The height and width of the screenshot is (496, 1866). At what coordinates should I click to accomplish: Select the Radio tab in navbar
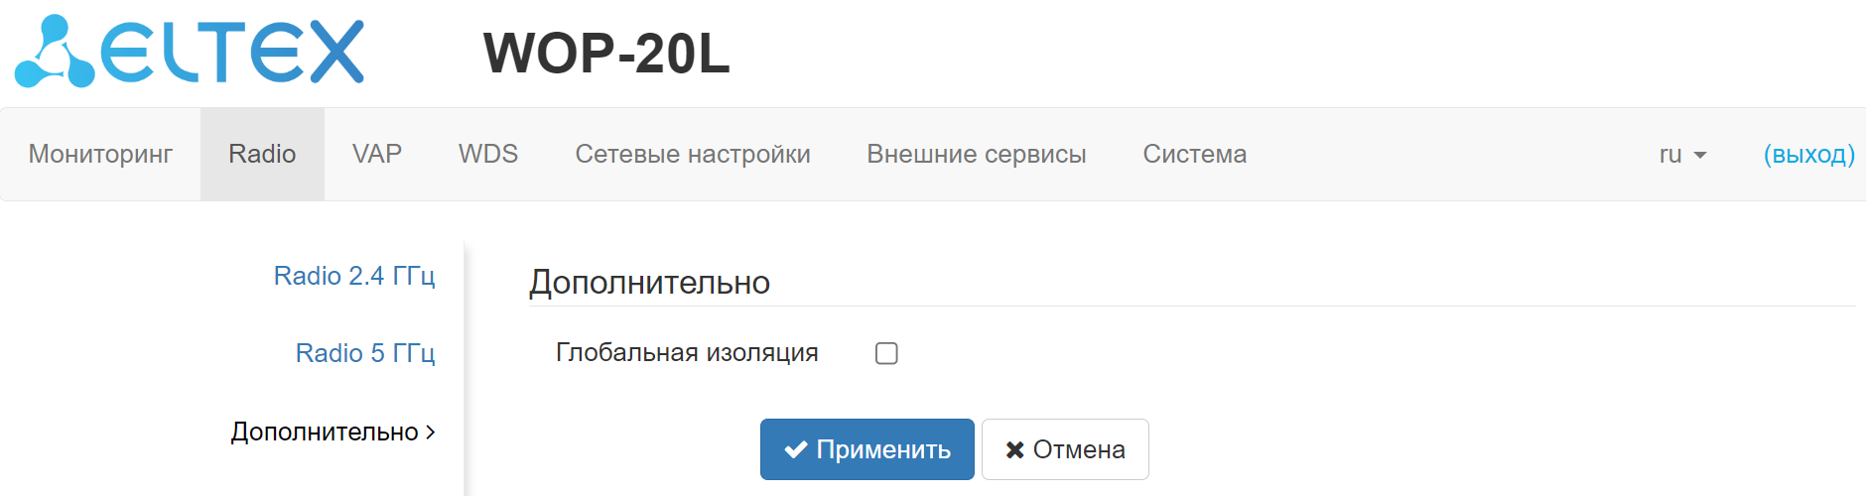pos(262,155)
